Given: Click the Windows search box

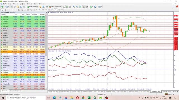Looking at the screenshot, I should pyautogui.click(x=26, y=97).
